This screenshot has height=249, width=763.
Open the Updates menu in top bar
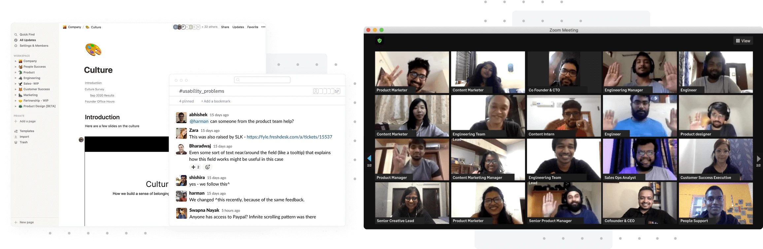click(x=238, y=27)
